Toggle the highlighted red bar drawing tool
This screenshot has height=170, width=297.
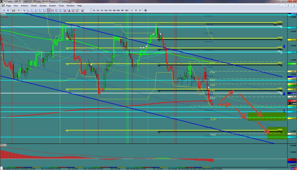[x=49, y=11]
